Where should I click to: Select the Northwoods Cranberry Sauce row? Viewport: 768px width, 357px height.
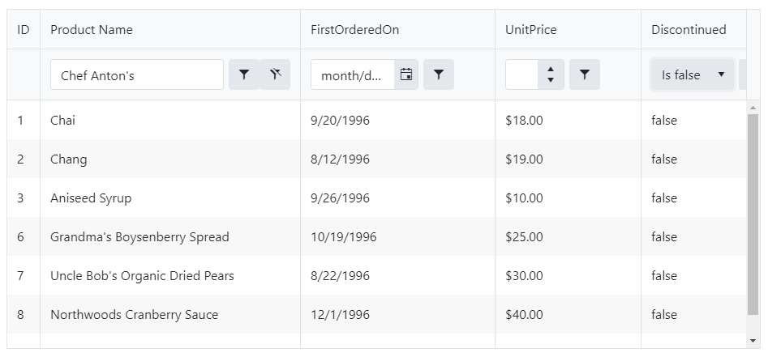click(376, 314)
